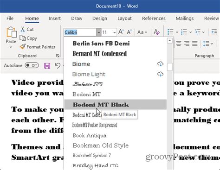Click the Line Spacing icon

[x=206, y=44]
